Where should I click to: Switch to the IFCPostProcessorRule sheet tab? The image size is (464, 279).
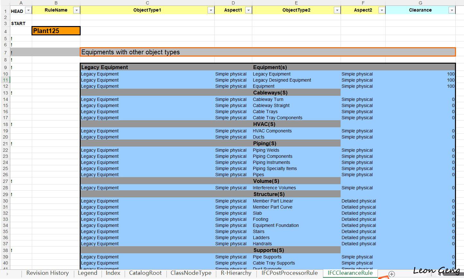point(290,273)
